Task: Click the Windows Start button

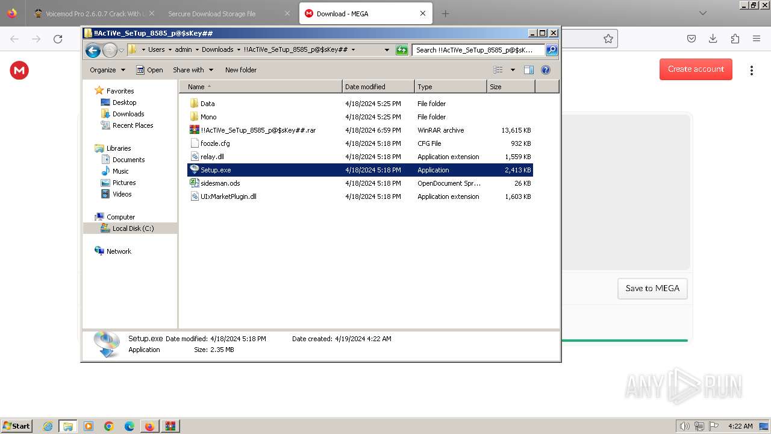Action: click(x=17, y=426)
